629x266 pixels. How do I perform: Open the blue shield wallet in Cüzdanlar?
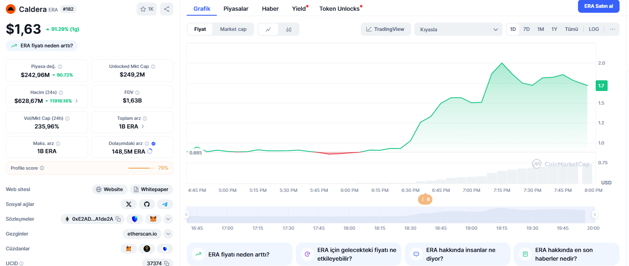[x=165, y=249]
